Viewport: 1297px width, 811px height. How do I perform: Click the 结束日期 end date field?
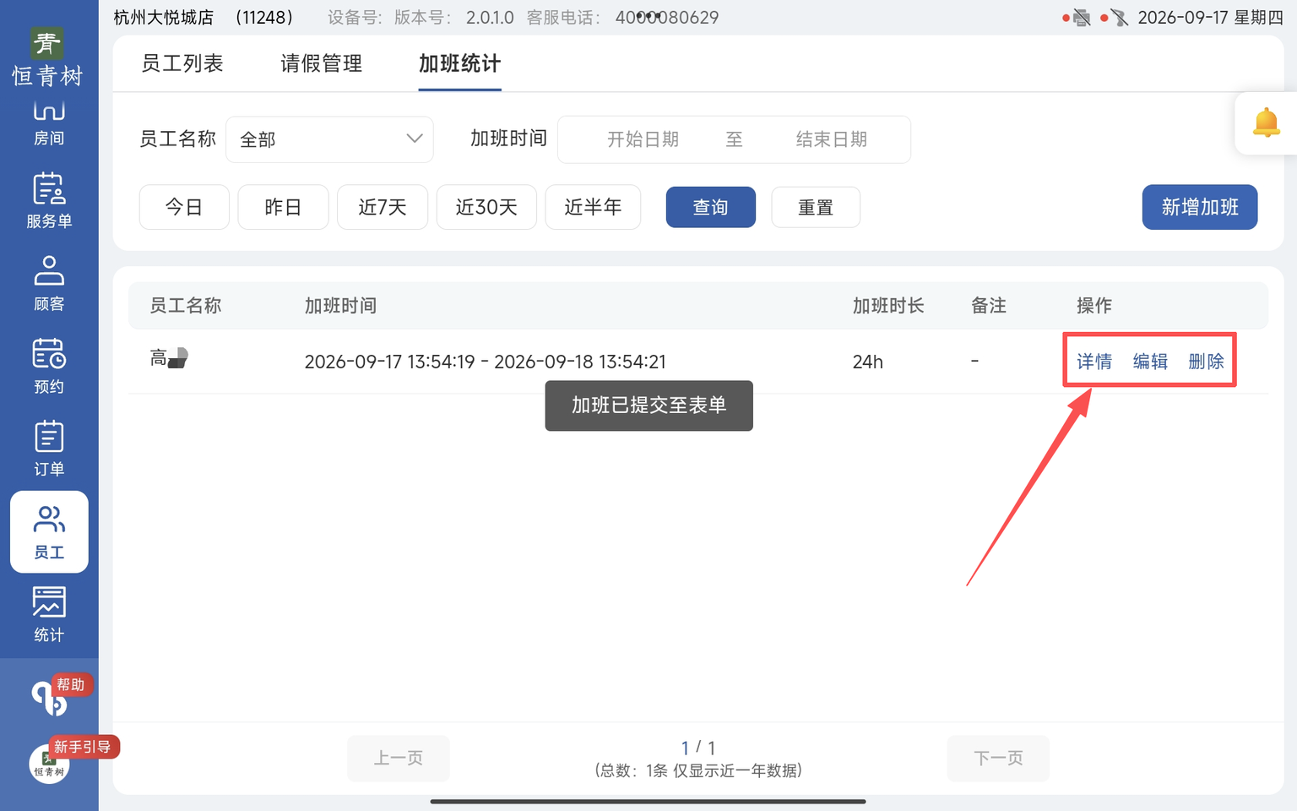click(x=832, y=139)
